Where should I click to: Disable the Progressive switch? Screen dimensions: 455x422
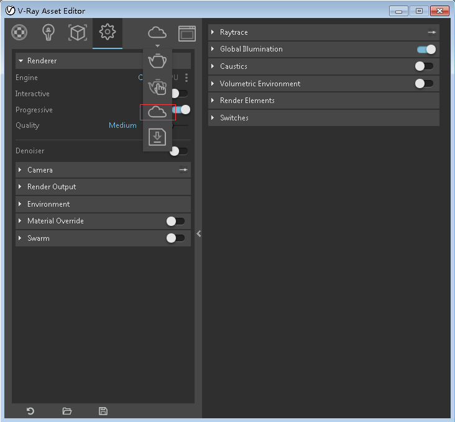[182, 110]
